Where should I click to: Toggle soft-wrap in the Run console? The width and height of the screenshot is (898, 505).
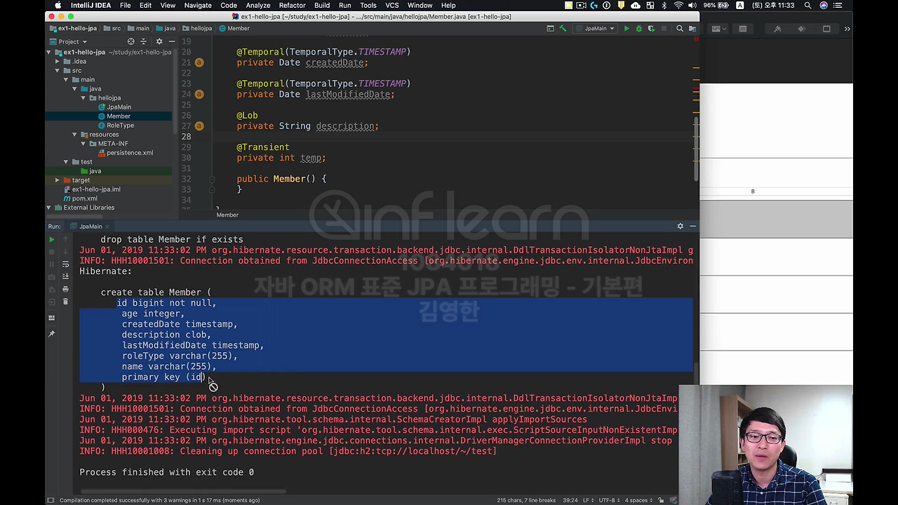click(65, 264)
